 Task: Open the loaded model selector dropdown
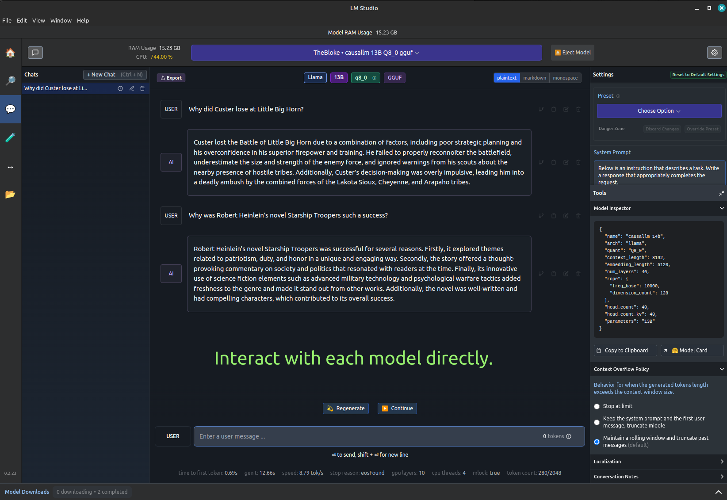[366, 53]
